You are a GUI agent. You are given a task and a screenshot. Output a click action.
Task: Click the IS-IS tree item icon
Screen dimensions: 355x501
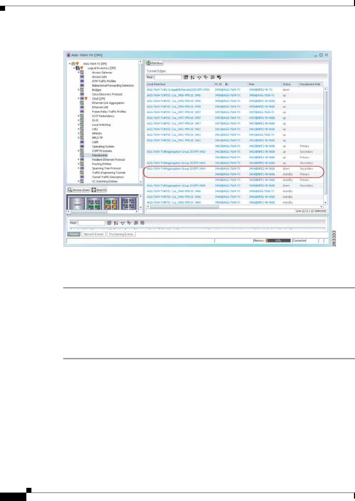coord(82,120)
